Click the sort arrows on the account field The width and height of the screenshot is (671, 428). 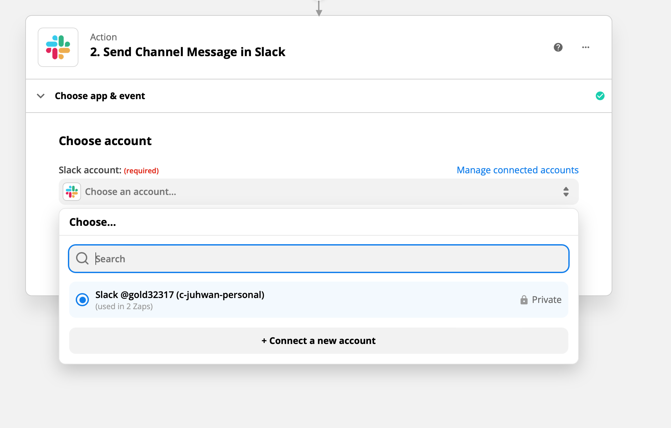566,191
